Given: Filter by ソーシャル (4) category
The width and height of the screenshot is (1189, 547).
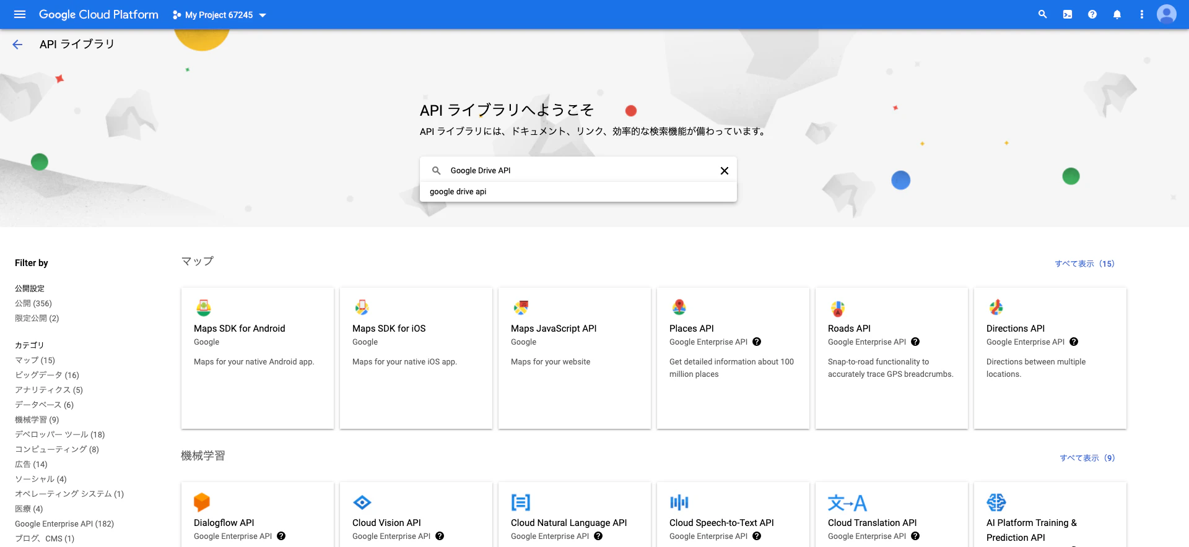Looking at the screenshot, I should (x=41, y=479).
